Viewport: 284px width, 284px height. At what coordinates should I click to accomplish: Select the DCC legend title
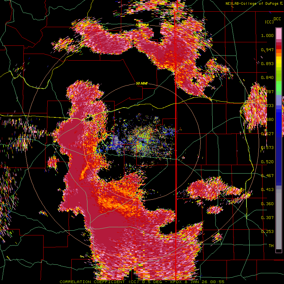277,19
